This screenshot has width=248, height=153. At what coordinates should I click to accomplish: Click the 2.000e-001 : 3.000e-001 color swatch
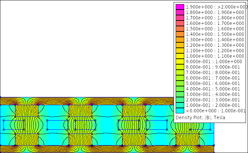[x=180, y=100]
